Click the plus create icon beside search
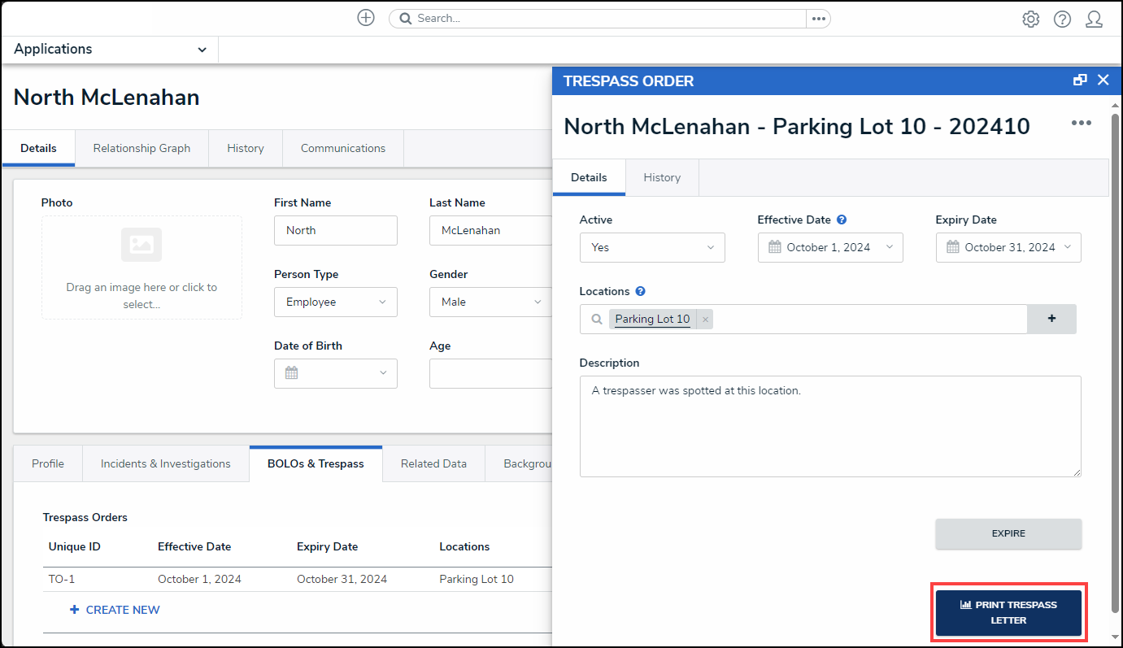 coord(366,18)
